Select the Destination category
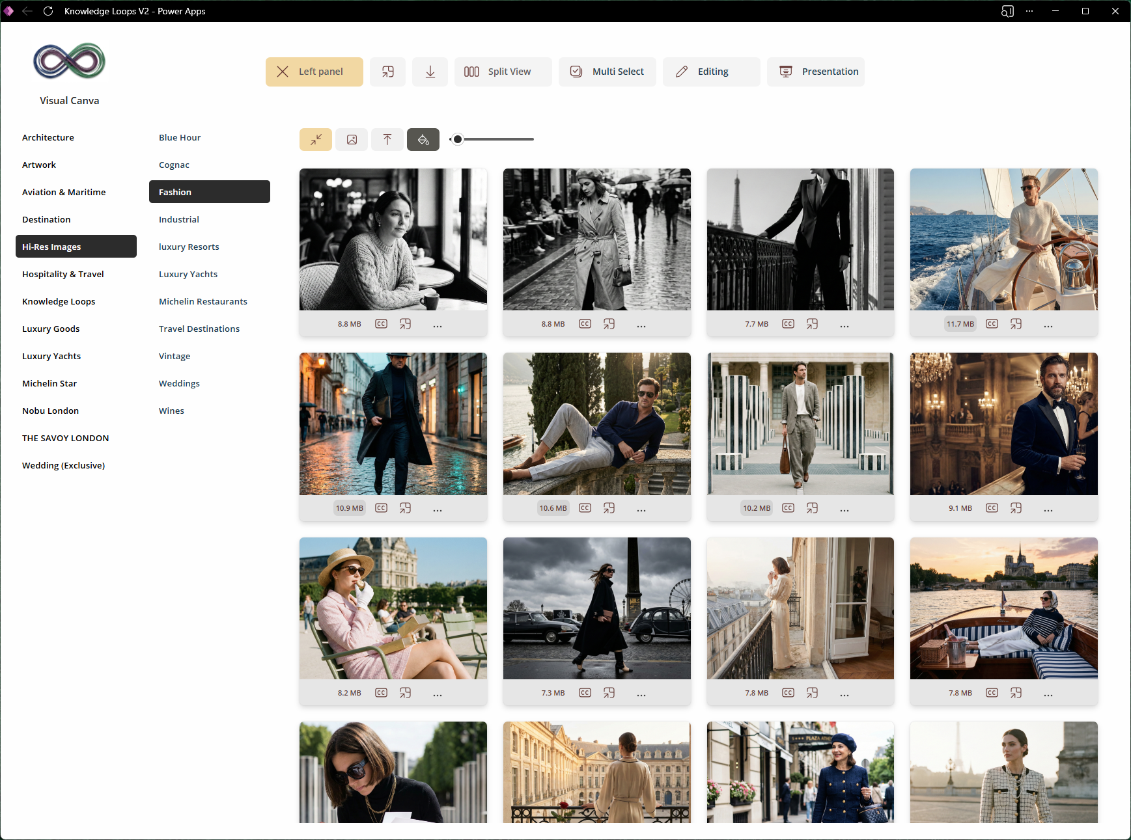 (x=46, y=219)
